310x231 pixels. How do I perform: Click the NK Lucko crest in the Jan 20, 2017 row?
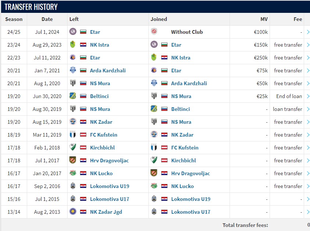pos(73,173)
